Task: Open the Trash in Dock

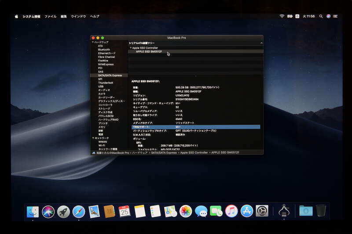Action: pyautogui.click(x=321, y=210)
